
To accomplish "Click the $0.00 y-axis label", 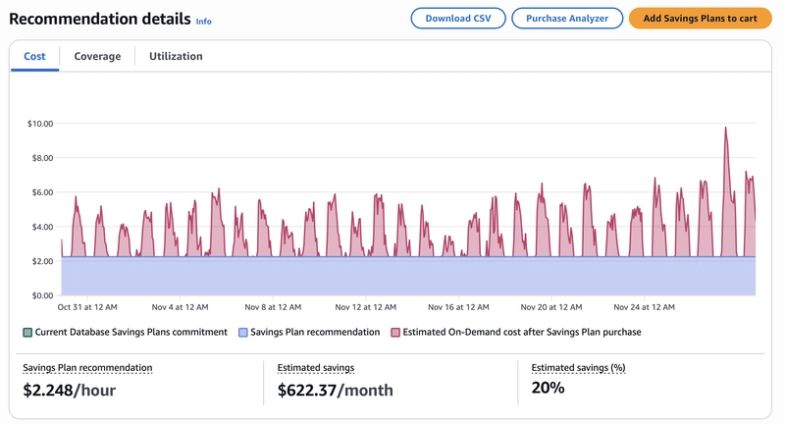I will click(x=42, y=295).
